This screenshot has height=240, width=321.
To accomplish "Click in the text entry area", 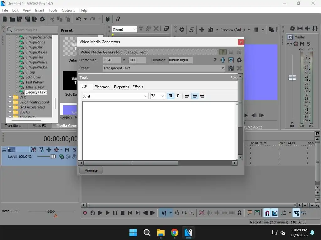I will (159, 131).
